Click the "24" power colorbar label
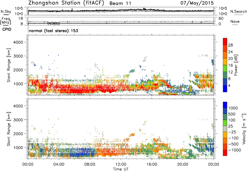 click(x=230, y=52)
